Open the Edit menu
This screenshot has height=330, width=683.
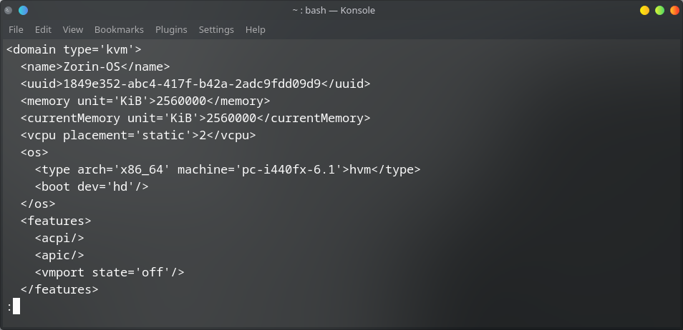[43, 30]
